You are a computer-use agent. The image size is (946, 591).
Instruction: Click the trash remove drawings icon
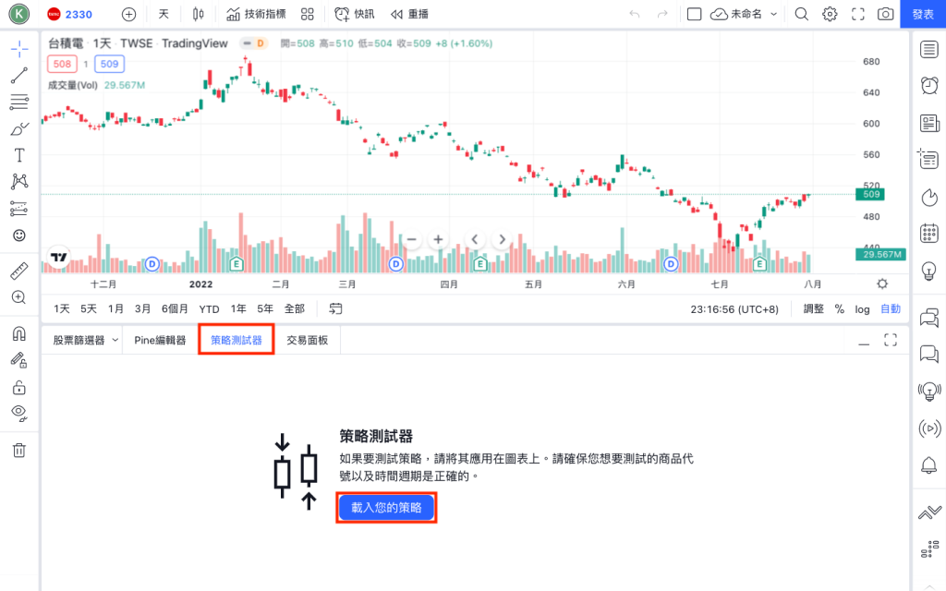tap(19, 450)
